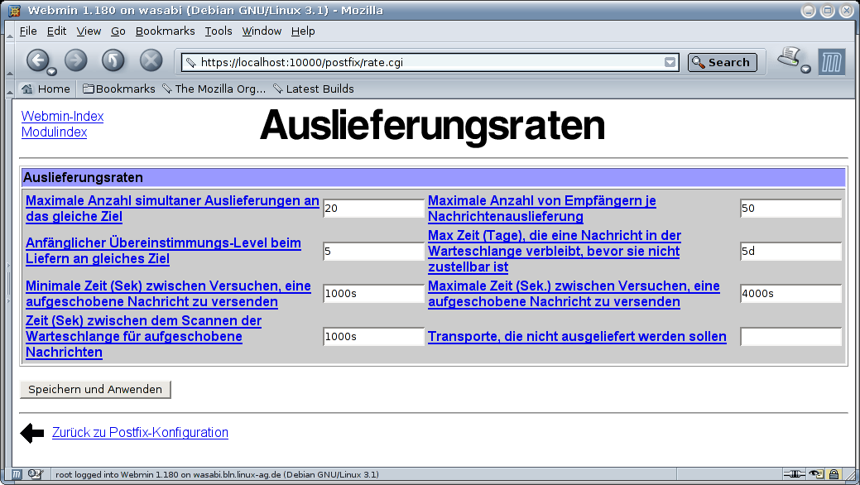Reload the current page
The height and width of the screenshot is (485, 860).
113,60
